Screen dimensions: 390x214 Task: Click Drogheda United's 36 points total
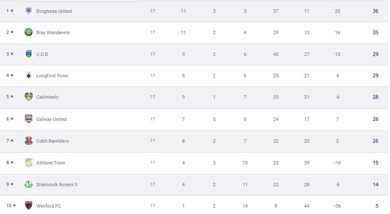375,11
